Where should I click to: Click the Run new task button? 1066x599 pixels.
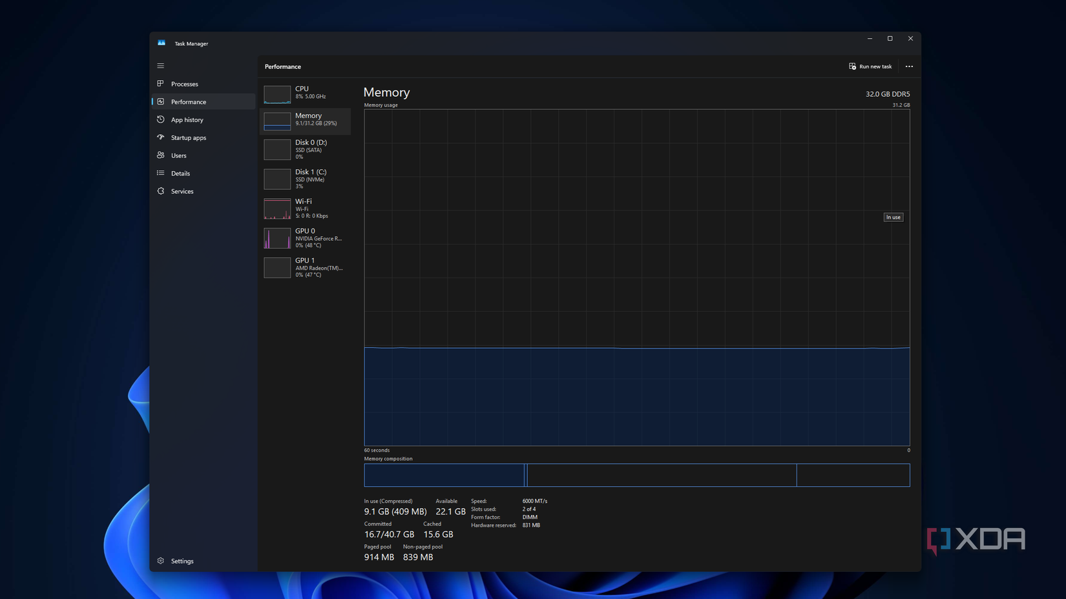coord(870,66)
